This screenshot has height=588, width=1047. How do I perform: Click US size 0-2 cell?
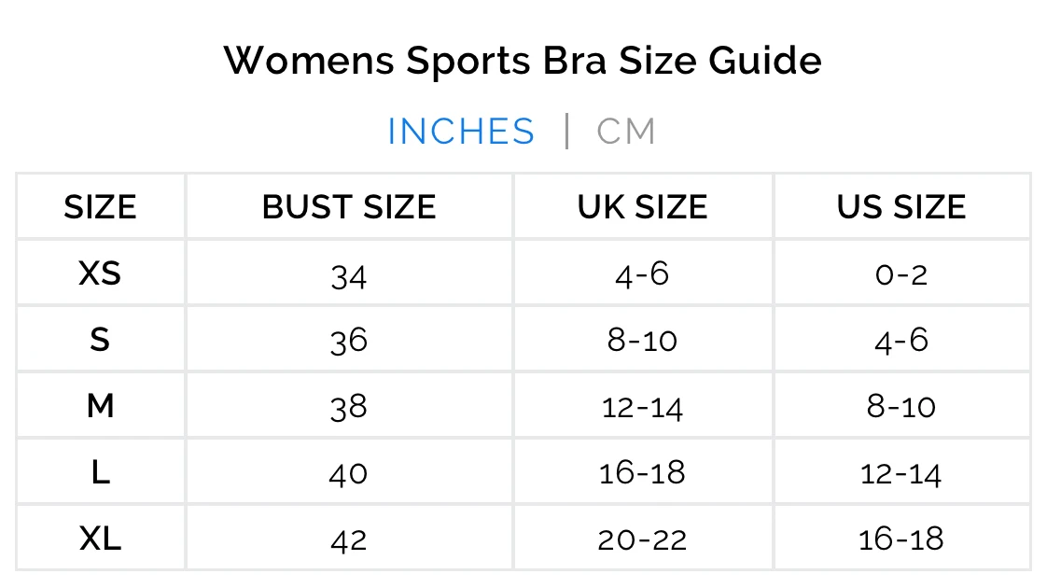point(901,274)
